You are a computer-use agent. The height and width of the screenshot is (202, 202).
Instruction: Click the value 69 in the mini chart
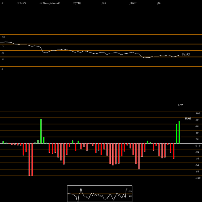click(130, 191)
